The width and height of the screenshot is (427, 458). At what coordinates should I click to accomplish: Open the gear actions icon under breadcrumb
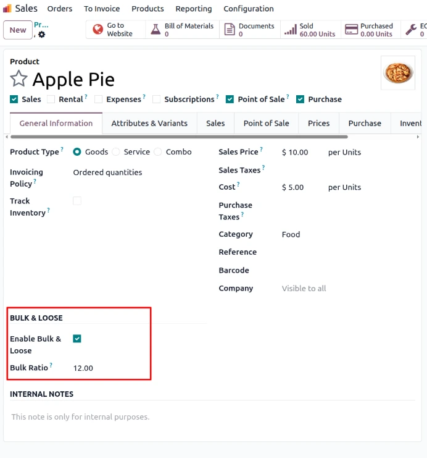[41, 35]
